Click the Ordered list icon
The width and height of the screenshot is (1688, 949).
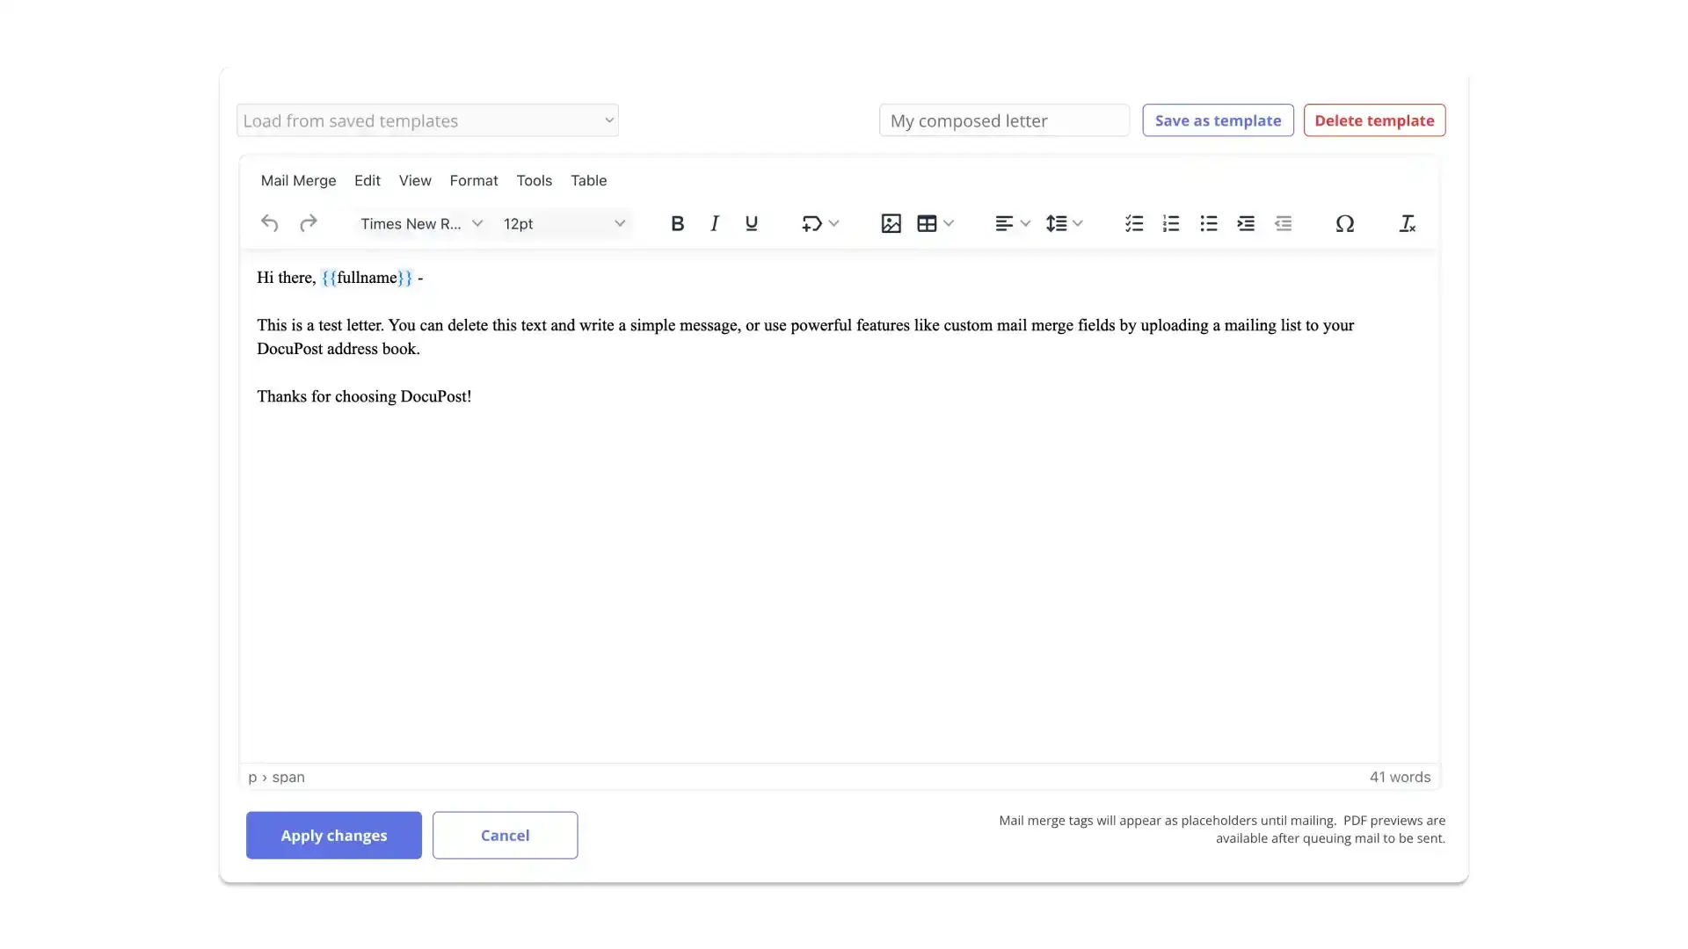[1171, 222]
